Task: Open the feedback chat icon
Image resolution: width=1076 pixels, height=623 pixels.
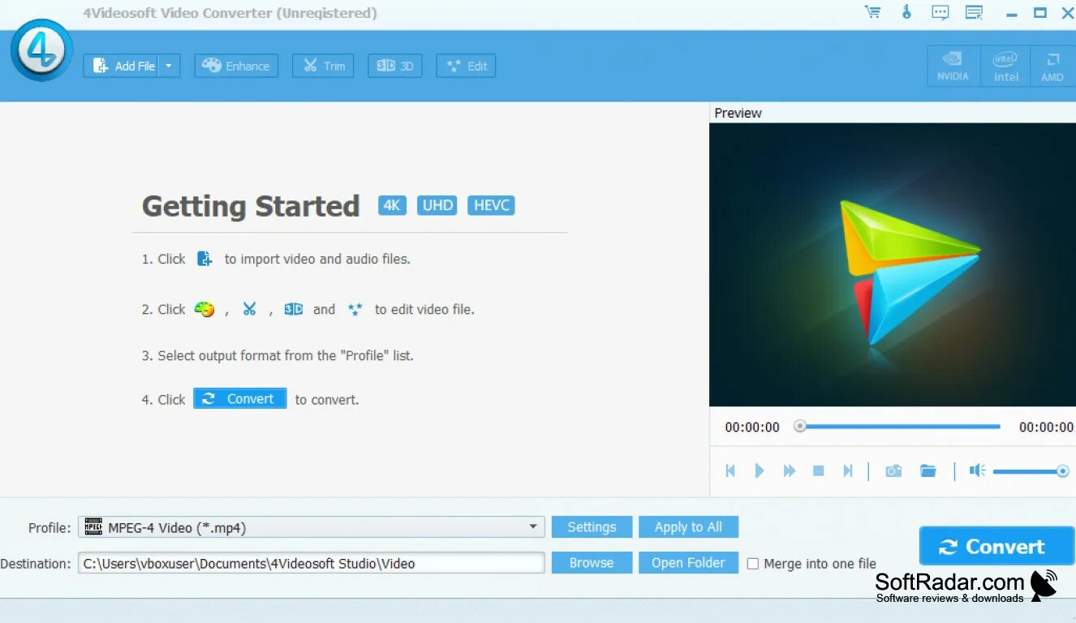Action: tap(940, 12)
